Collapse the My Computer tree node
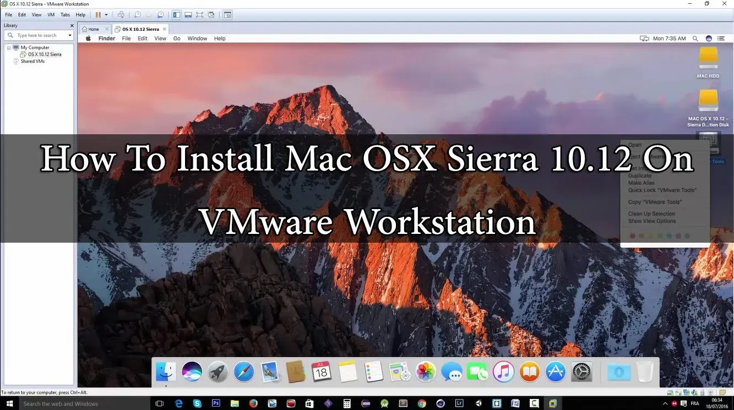734x410 pixels. click(x=9, y=48)
